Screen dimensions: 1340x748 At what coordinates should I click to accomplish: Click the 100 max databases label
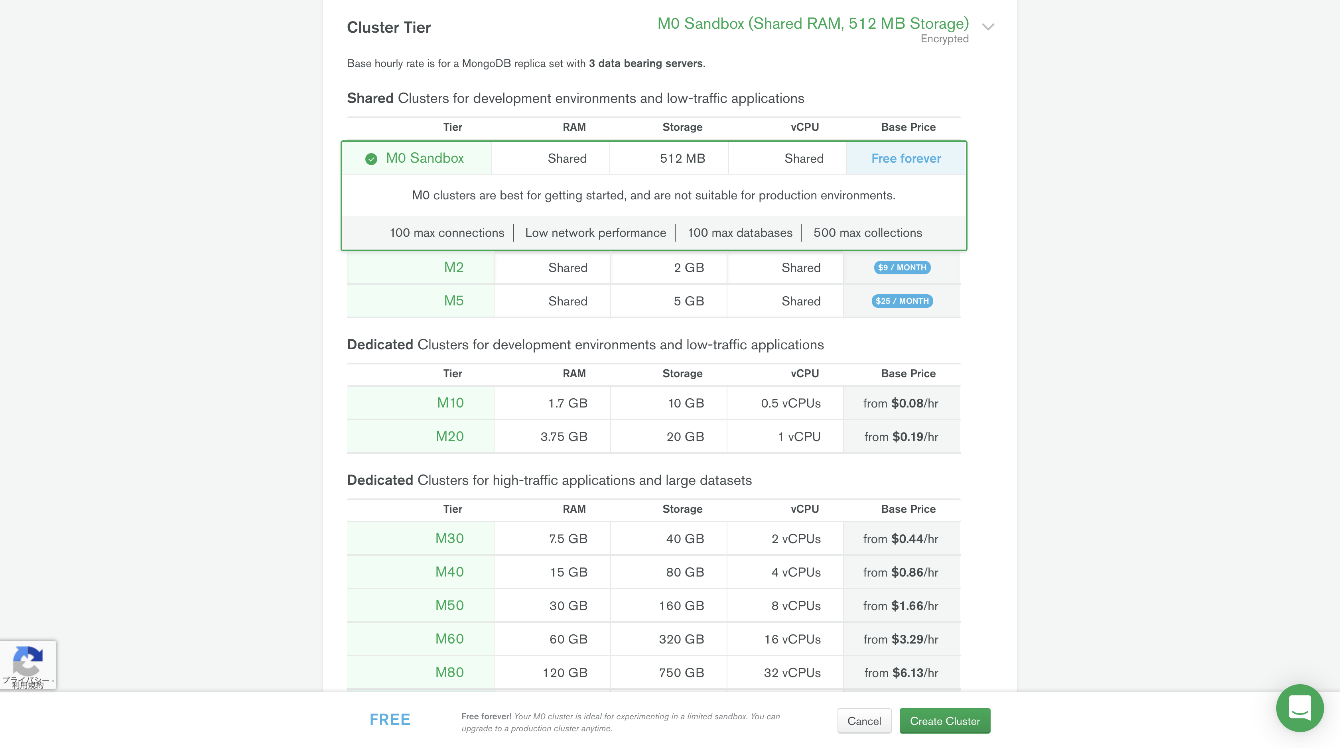(740, 232)
